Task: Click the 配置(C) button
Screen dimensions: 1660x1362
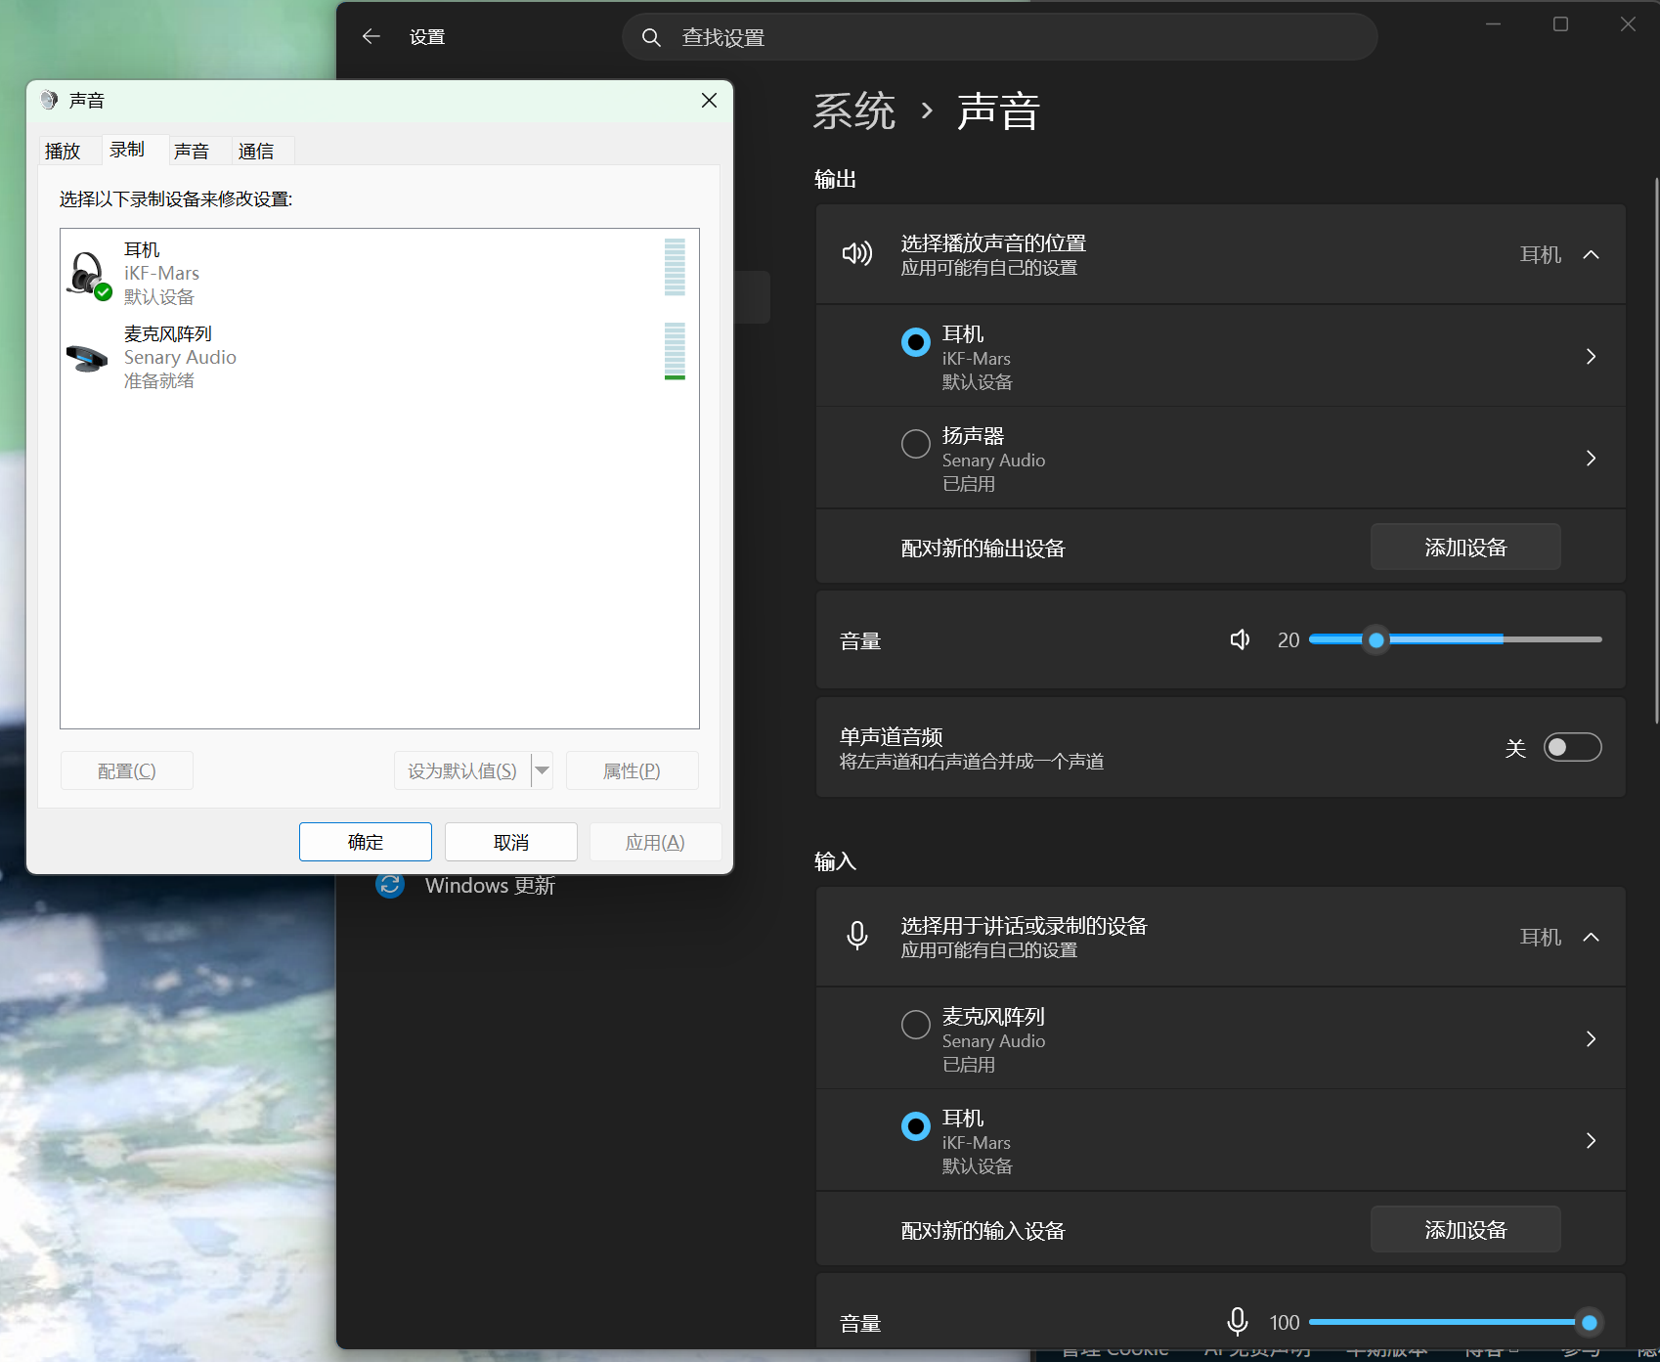Action: 127,770
